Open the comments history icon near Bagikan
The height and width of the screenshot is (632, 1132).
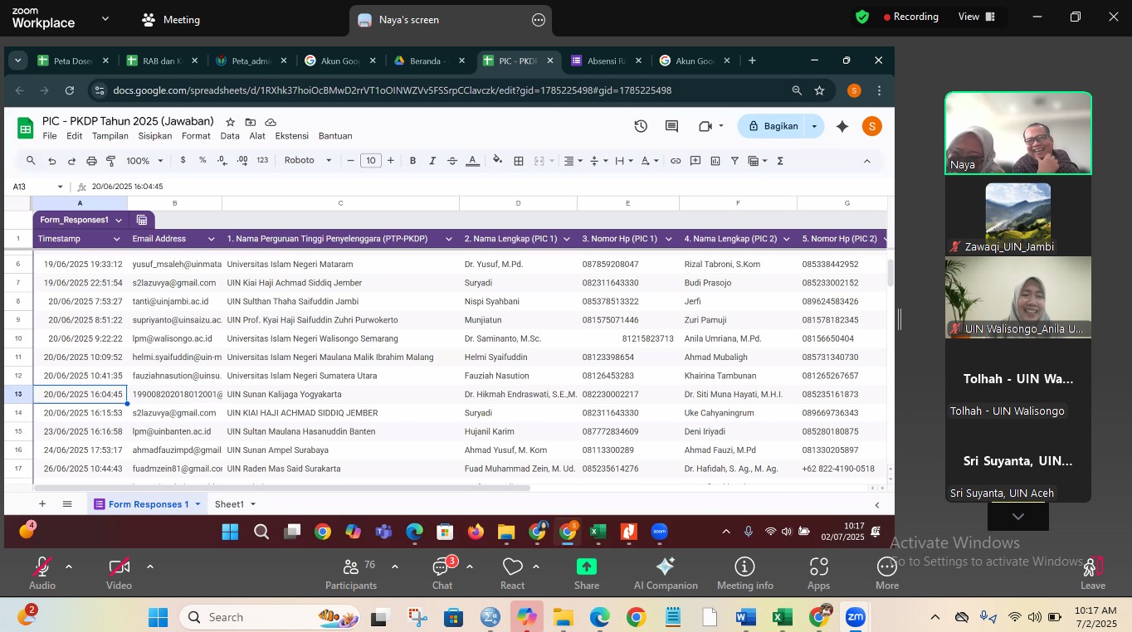pos(671,126)
